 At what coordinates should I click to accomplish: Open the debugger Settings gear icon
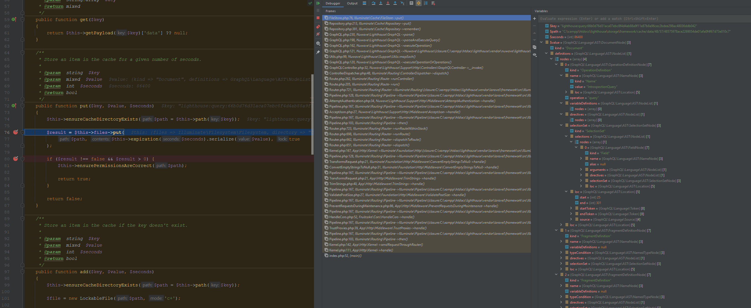pos(318,43)
